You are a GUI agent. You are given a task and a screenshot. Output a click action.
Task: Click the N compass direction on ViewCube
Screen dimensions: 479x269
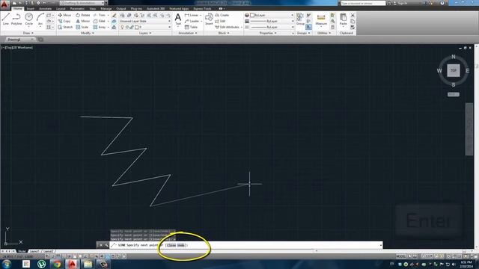(454, 57)
